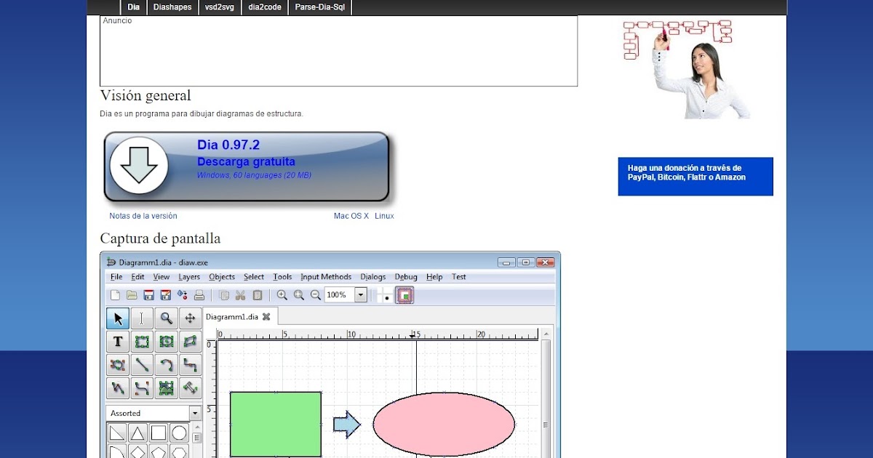Viewport: 873px width, 458px height.
Task: Pick the square shape in Assorted
Action: tap(158, 433)
